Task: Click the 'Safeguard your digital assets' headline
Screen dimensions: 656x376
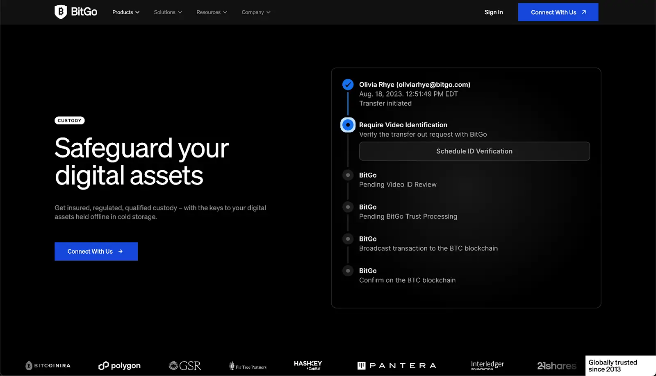Action: click(x=142, y=162)
